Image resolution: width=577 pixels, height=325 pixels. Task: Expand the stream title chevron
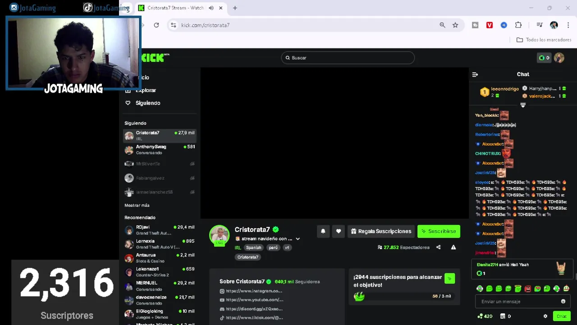[298, 239]
